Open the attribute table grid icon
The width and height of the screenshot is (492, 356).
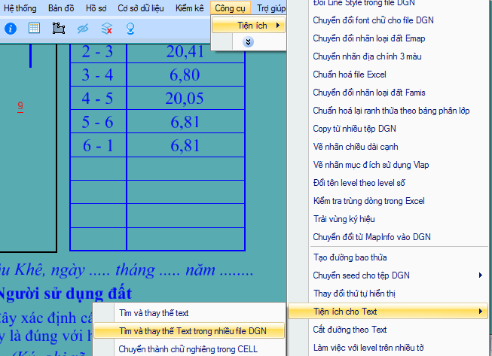pos(35,29)
